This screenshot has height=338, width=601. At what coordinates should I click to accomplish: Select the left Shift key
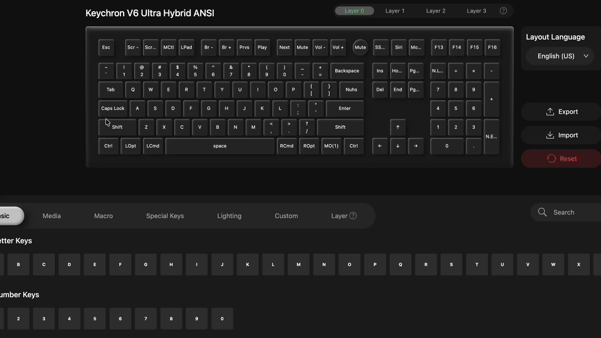pos(117,127)
